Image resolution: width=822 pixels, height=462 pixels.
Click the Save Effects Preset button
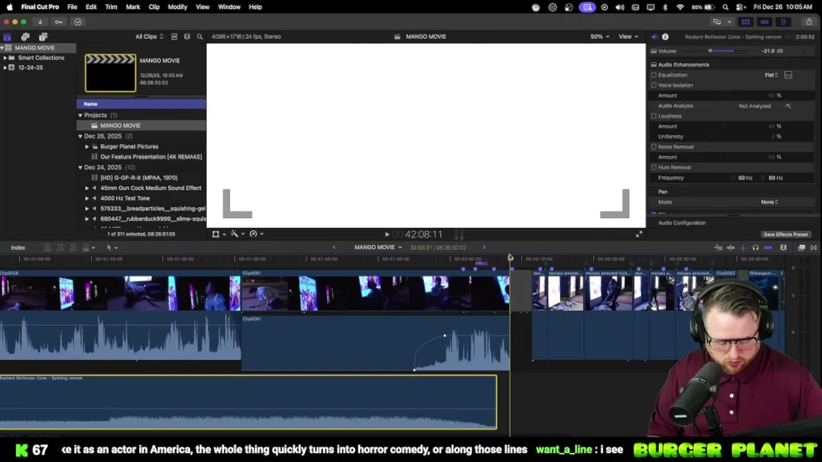pos(785,235)
